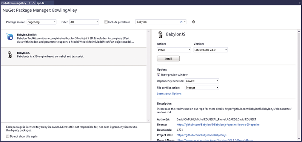The width and height of the screenshot is (302, 142).
Task: Close the NuGet: BowlingAlley tab
Action: (x=33, y=3)
